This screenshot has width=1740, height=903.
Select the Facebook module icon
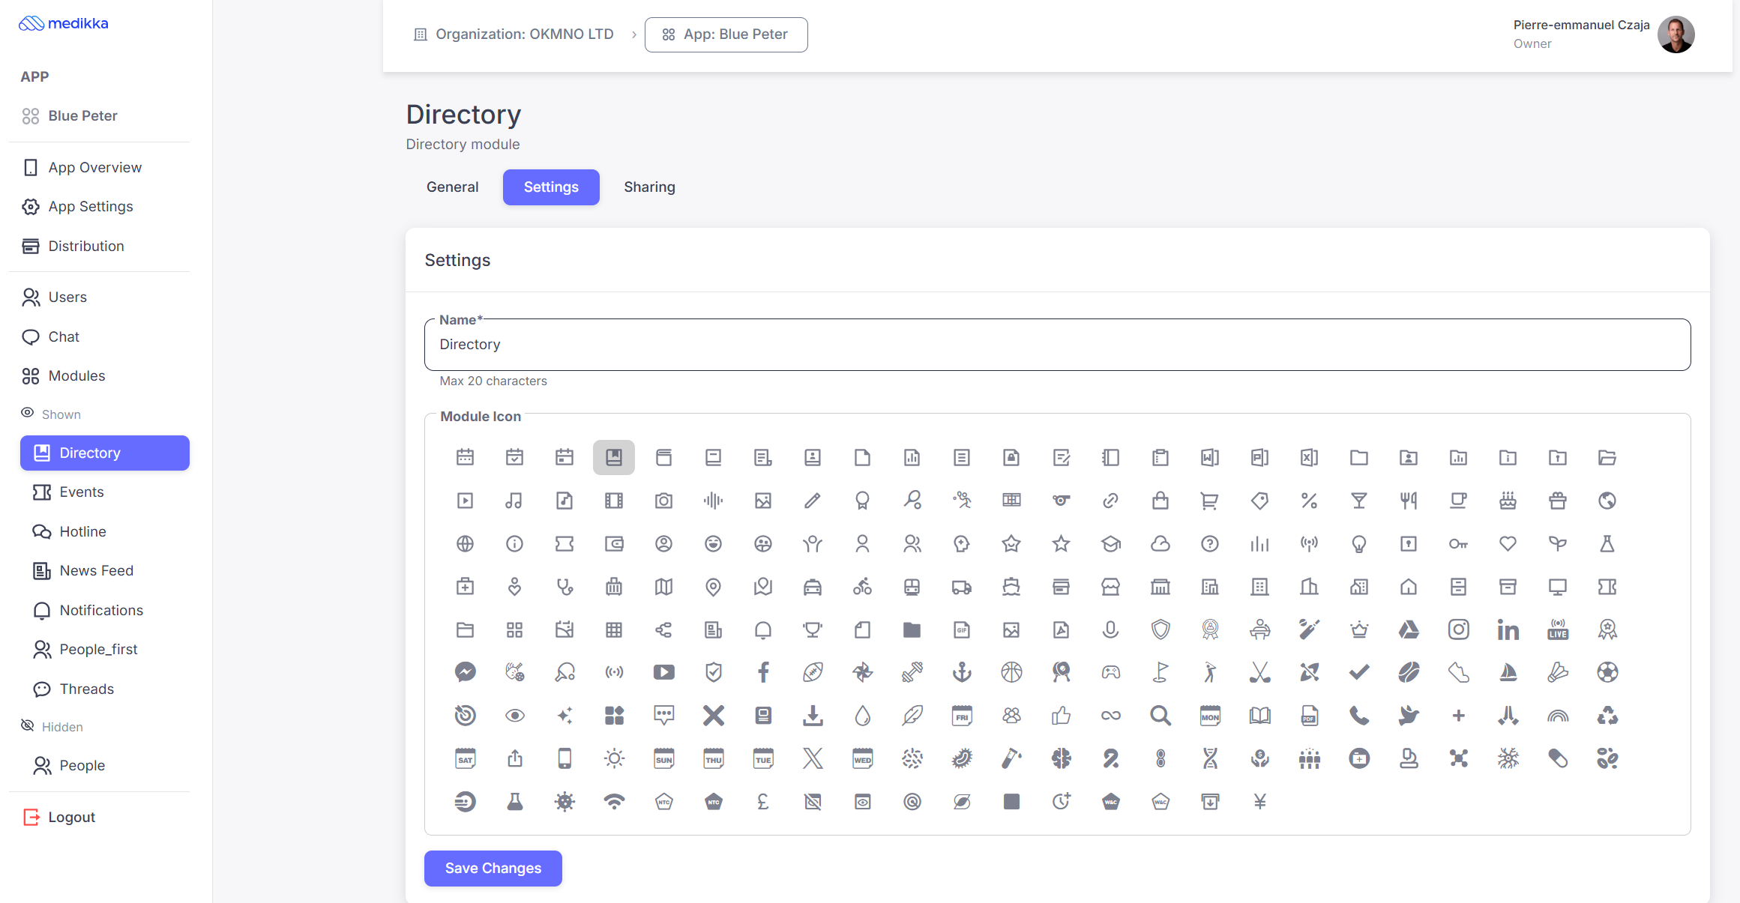(763, 672)
